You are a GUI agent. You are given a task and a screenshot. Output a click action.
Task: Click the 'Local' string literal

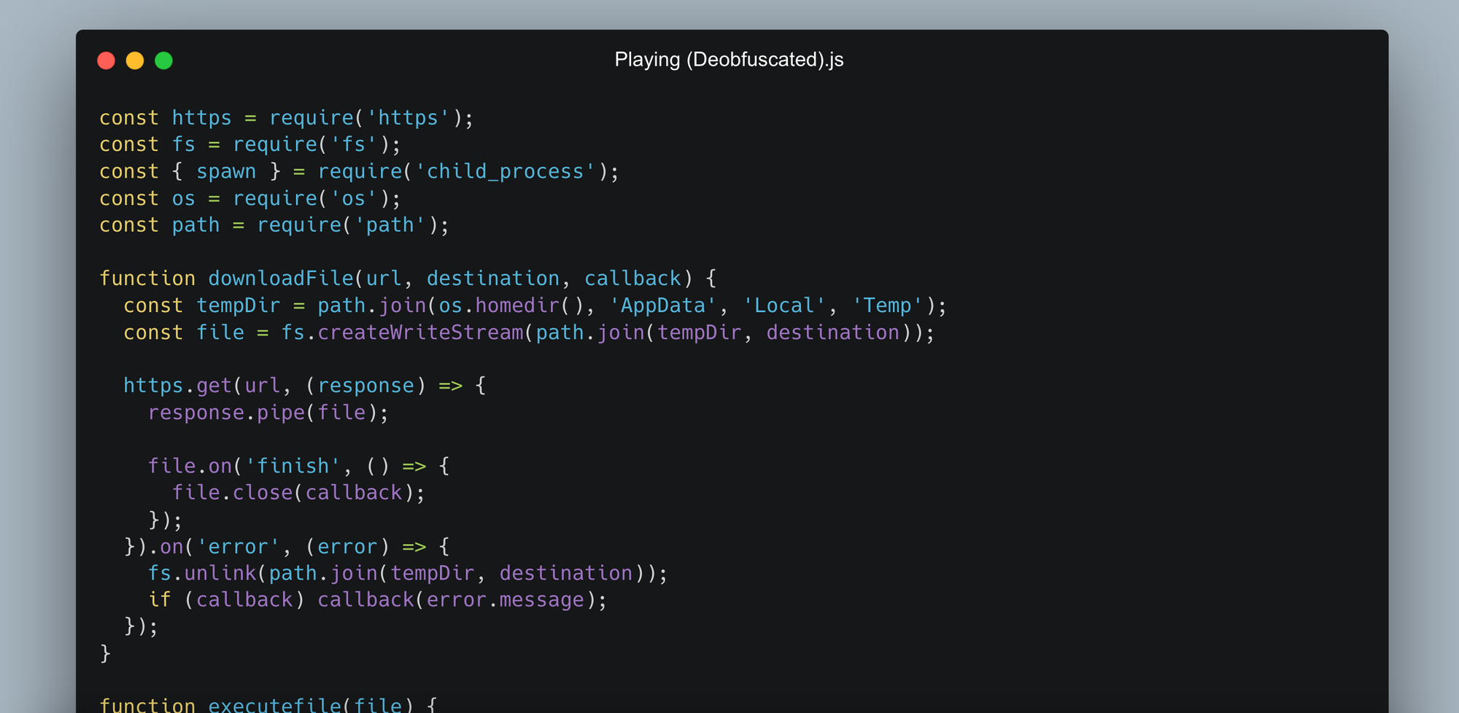[784, 305]
